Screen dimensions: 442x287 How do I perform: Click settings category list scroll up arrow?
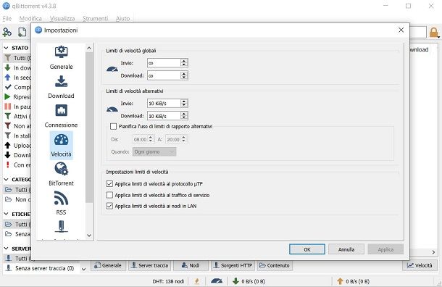pos(89,49)
